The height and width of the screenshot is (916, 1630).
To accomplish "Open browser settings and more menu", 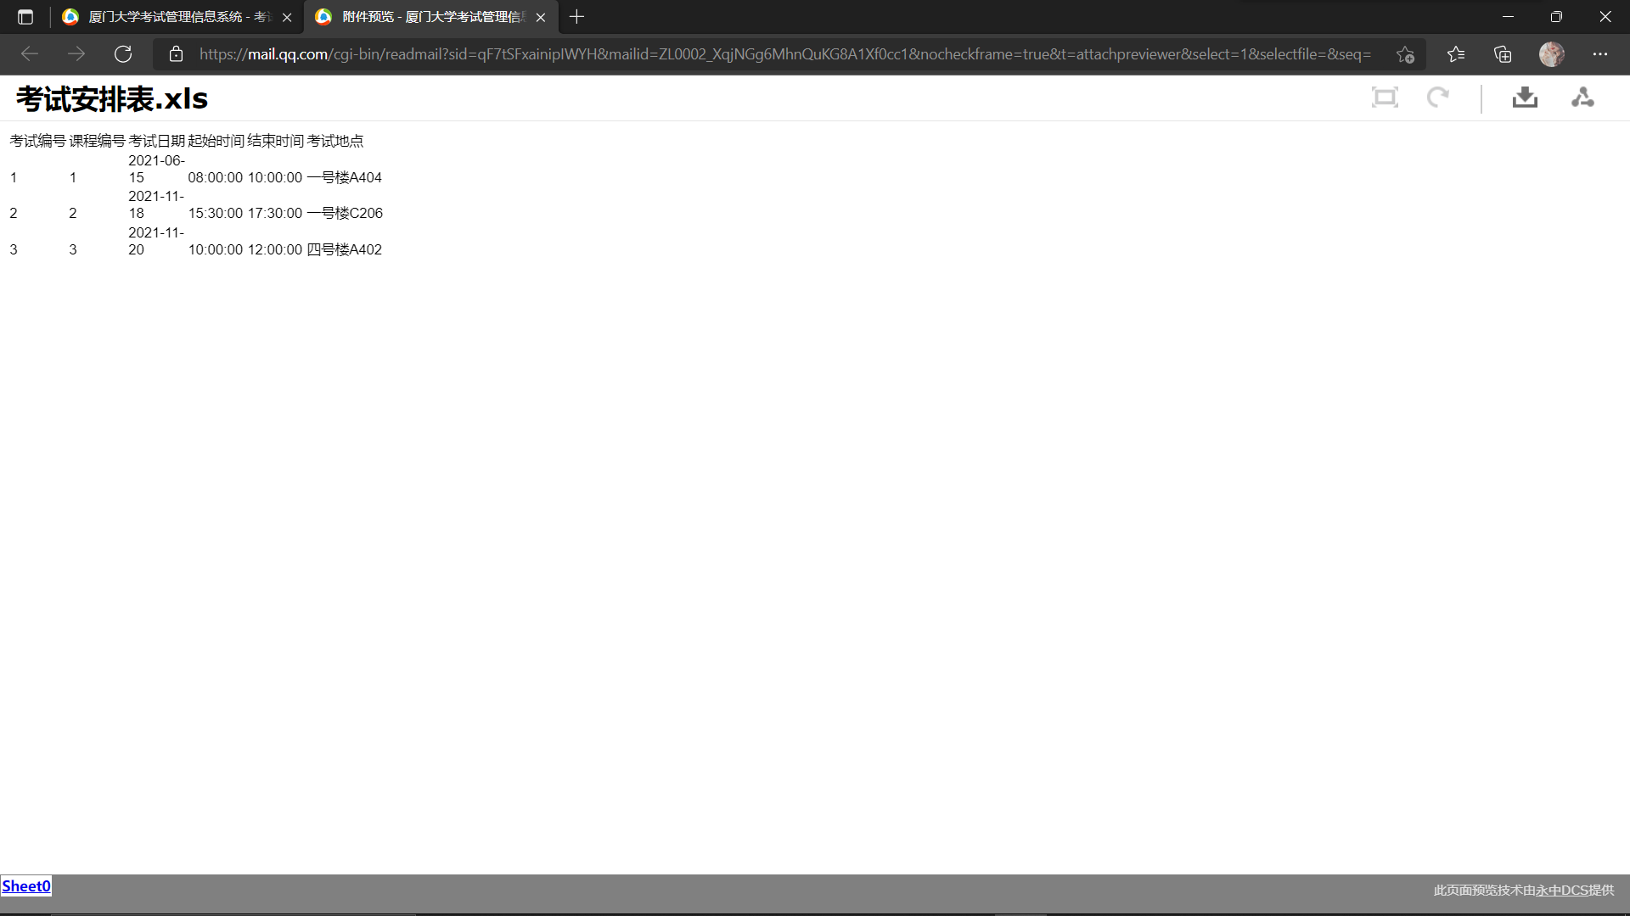I will click(x=1600, y=54).
